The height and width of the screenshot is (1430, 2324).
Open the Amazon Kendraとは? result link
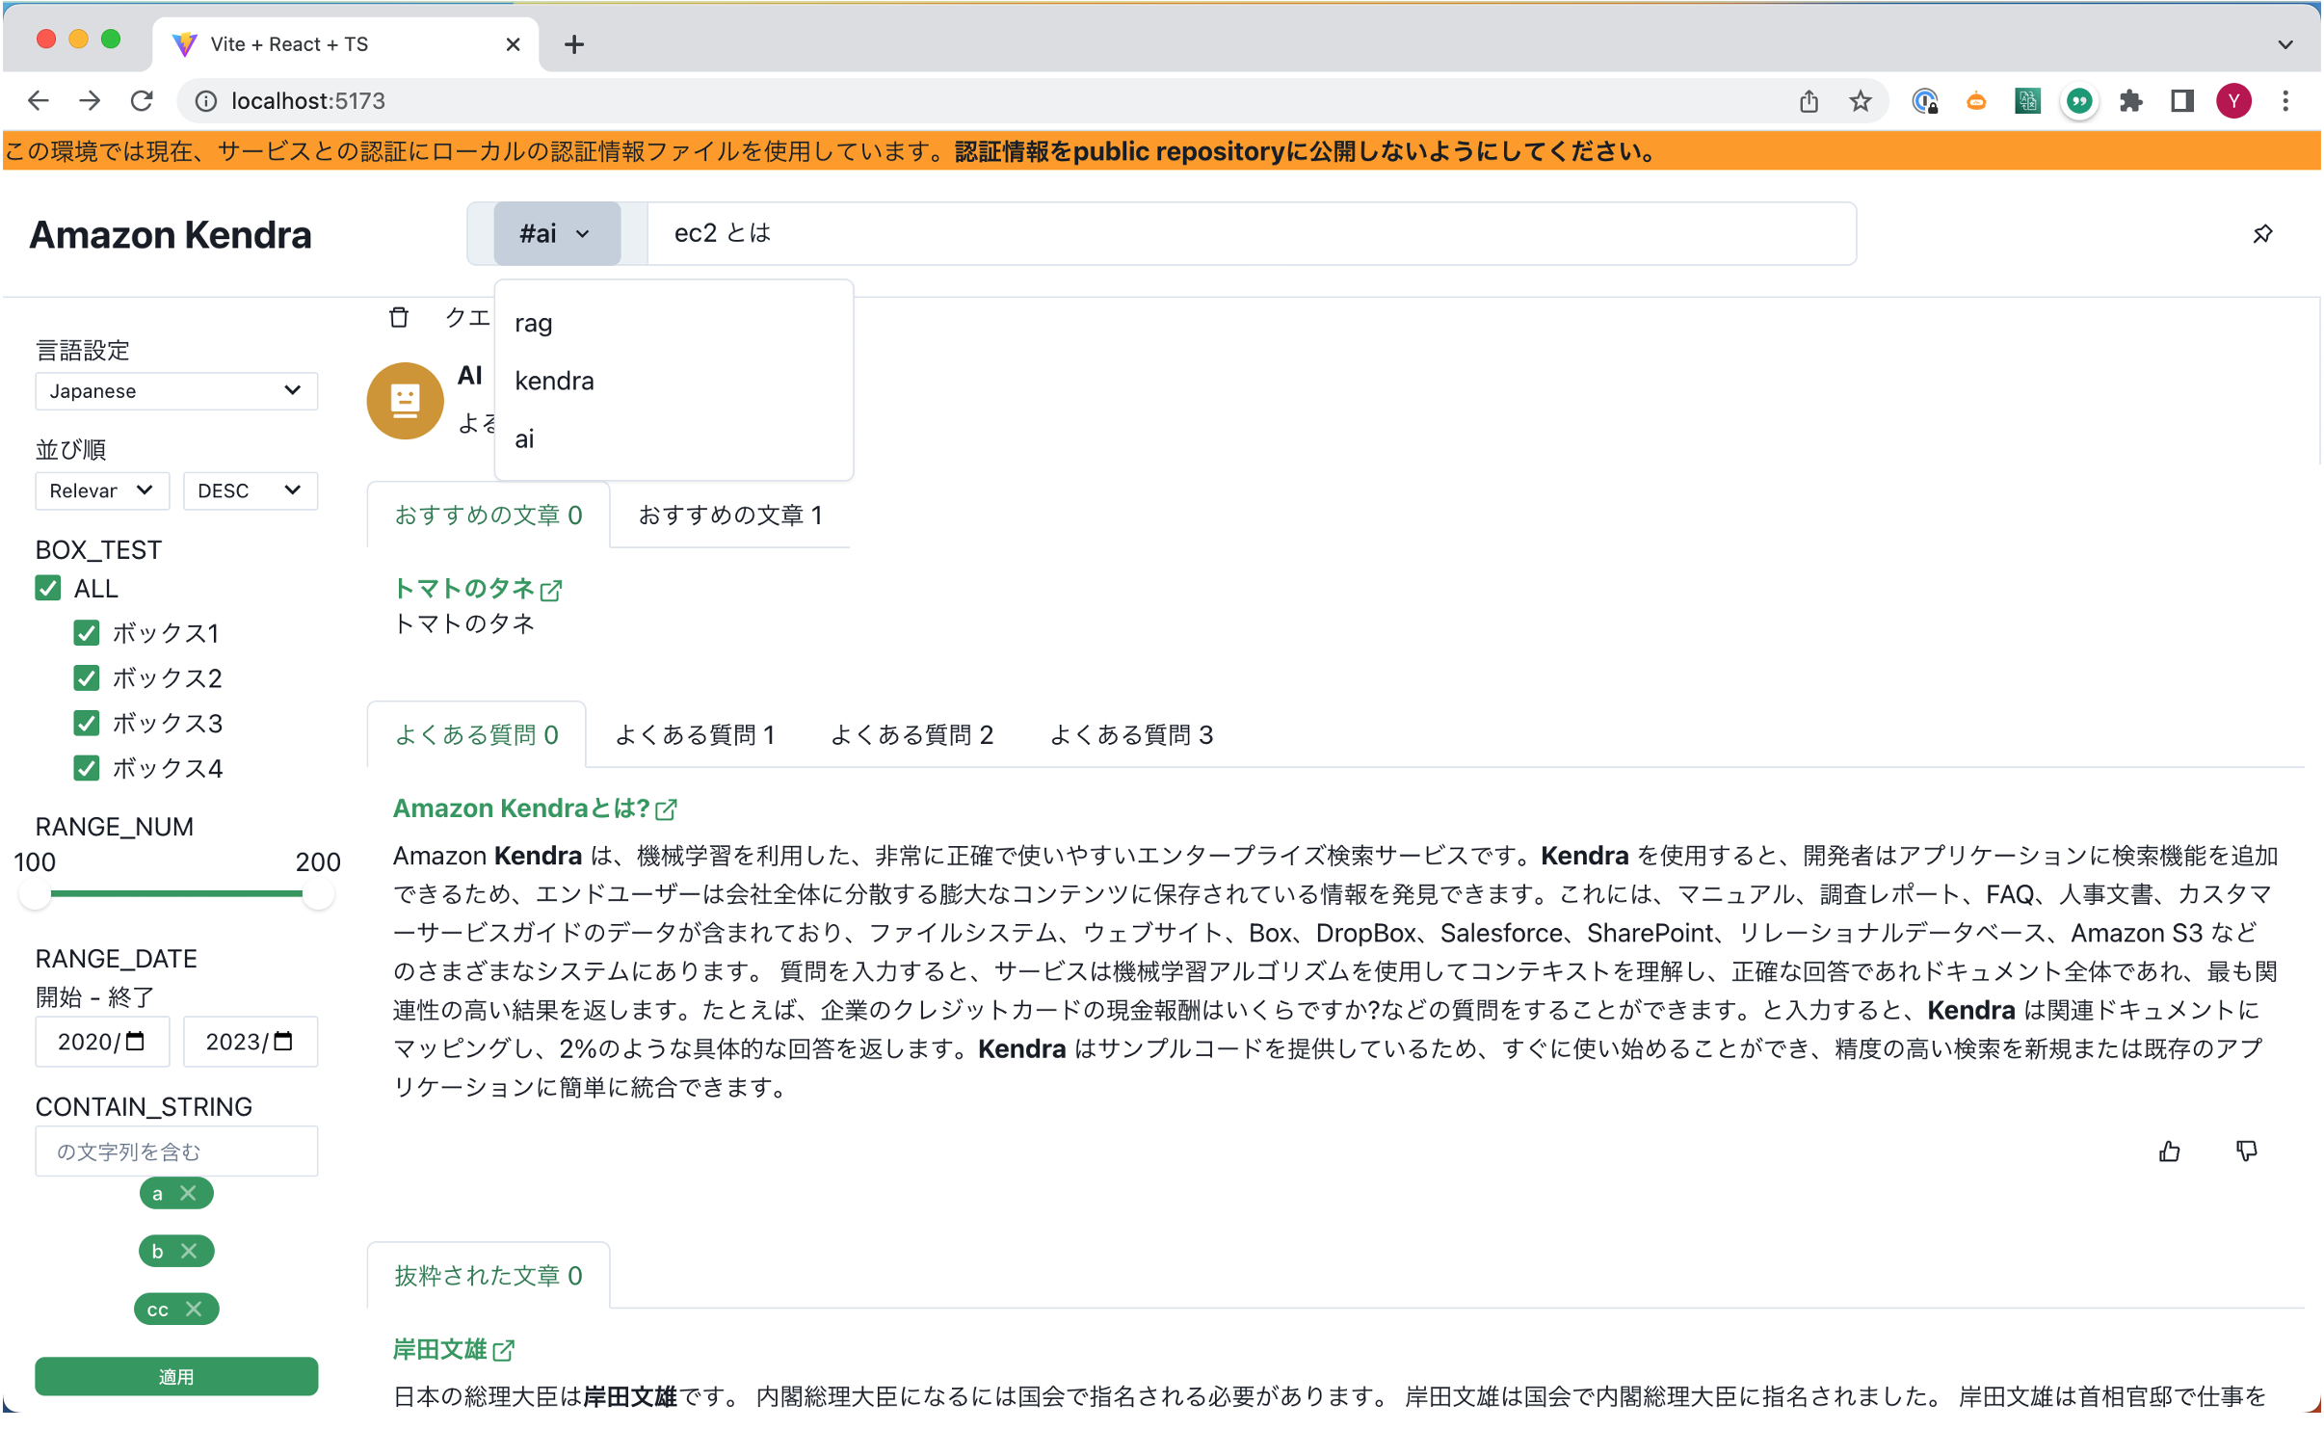(x=521, y=809)
